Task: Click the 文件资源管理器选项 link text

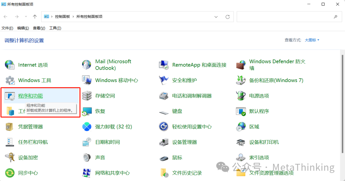Action: coord(272,173)
